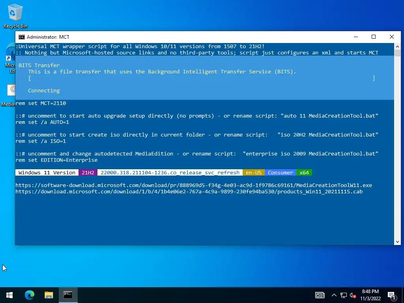Image resolution: width=404 pixels, height=303 pixels.
Task: Launch Microsoft Edge from the taskbar
Action: pyautogui.click(x=29, y=295)
